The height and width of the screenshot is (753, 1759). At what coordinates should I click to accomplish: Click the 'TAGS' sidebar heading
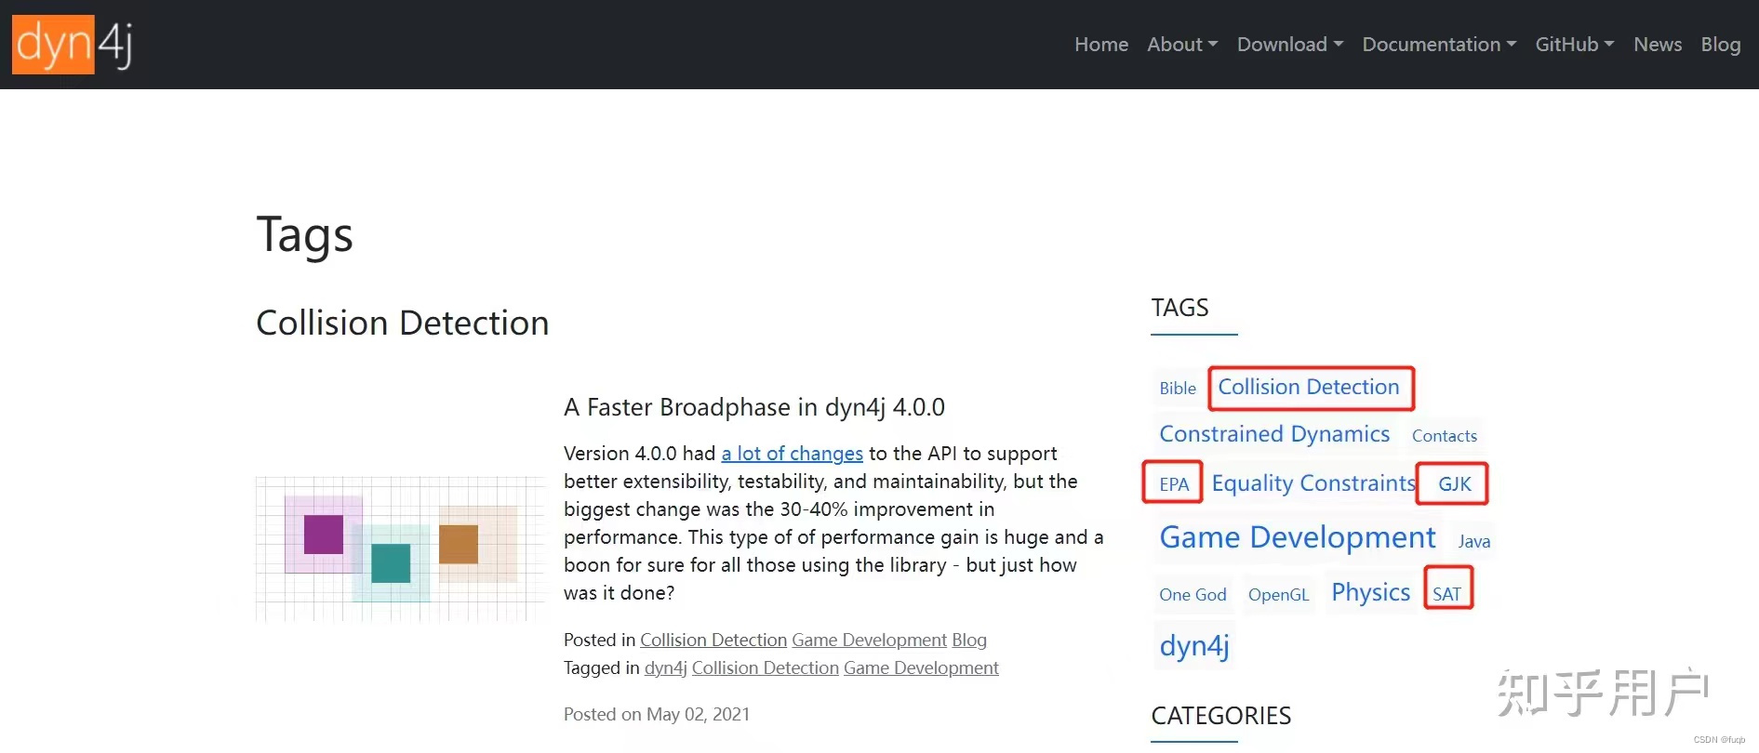[x=1180, y=308]
